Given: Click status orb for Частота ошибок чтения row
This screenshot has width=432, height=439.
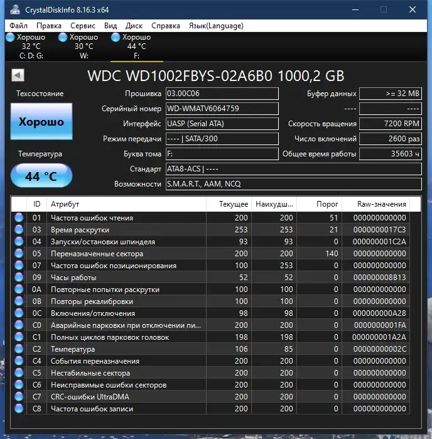Looking at the screenshot, I should (x=19, y=217).
